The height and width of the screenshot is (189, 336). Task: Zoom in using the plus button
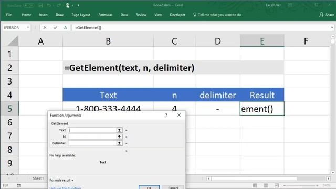point(317,185)
